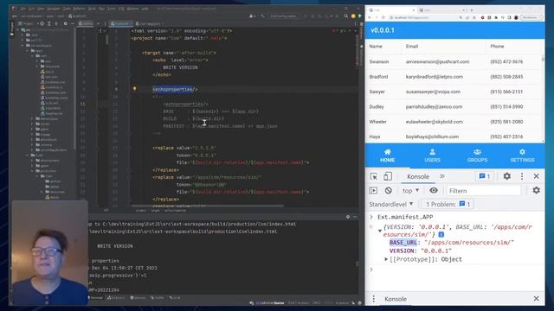Sort by the Name column header

[x=383, y=47]
